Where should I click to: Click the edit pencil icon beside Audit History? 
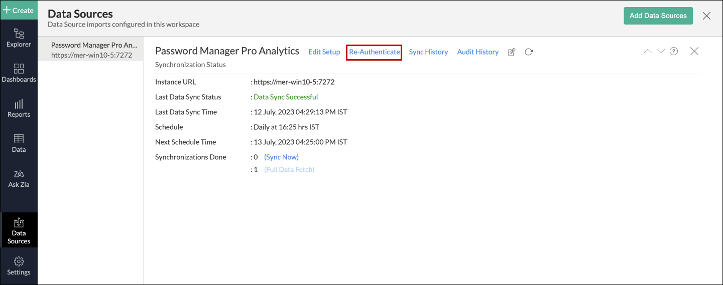[512, 52]
